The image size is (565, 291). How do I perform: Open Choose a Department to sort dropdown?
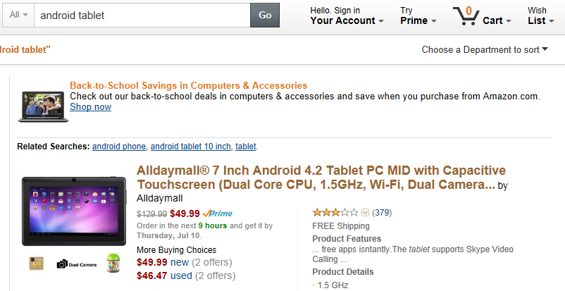tap(485, 49)
